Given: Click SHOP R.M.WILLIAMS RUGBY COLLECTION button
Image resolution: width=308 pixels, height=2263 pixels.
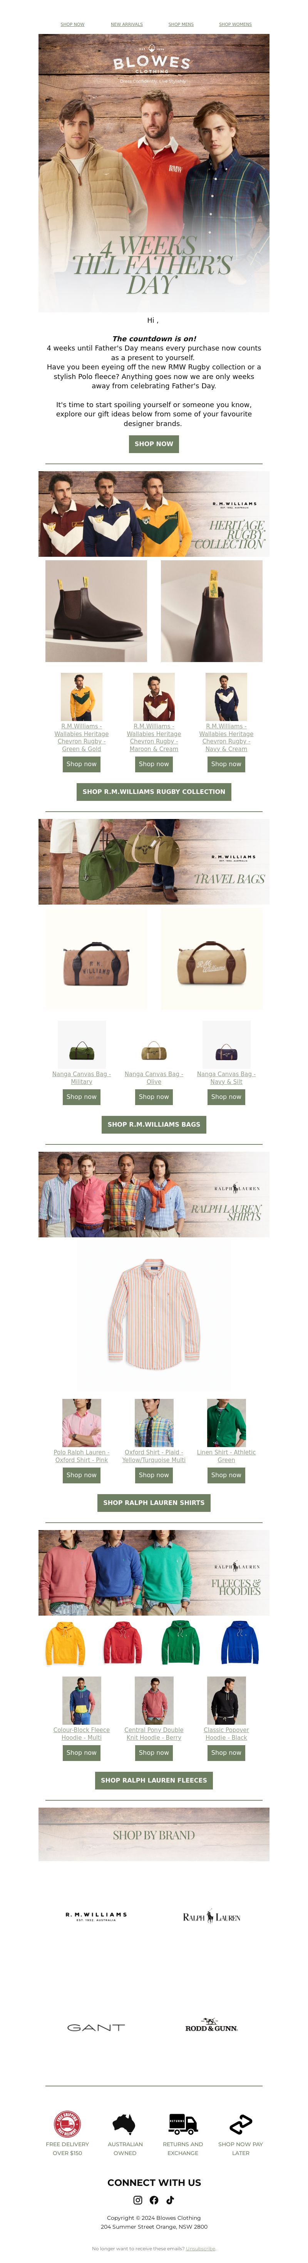Looking at the screenshot, I should coord(154,792).
